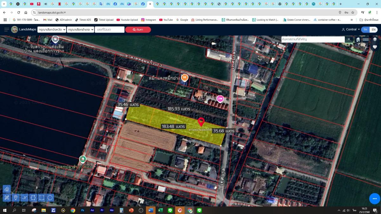Open Excel from the taskbar

point(160,210)
